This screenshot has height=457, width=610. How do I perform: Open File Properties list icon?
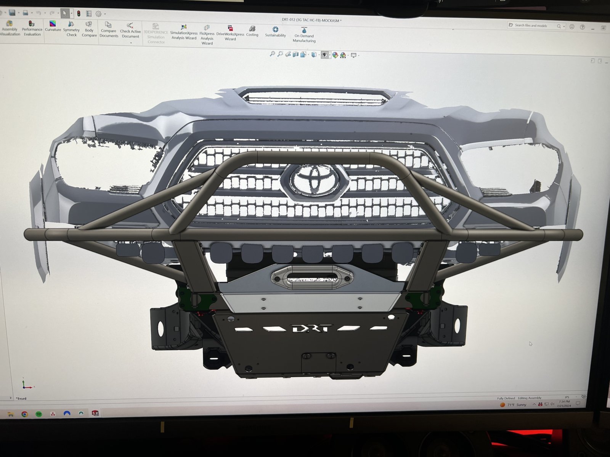click(89, 14)
